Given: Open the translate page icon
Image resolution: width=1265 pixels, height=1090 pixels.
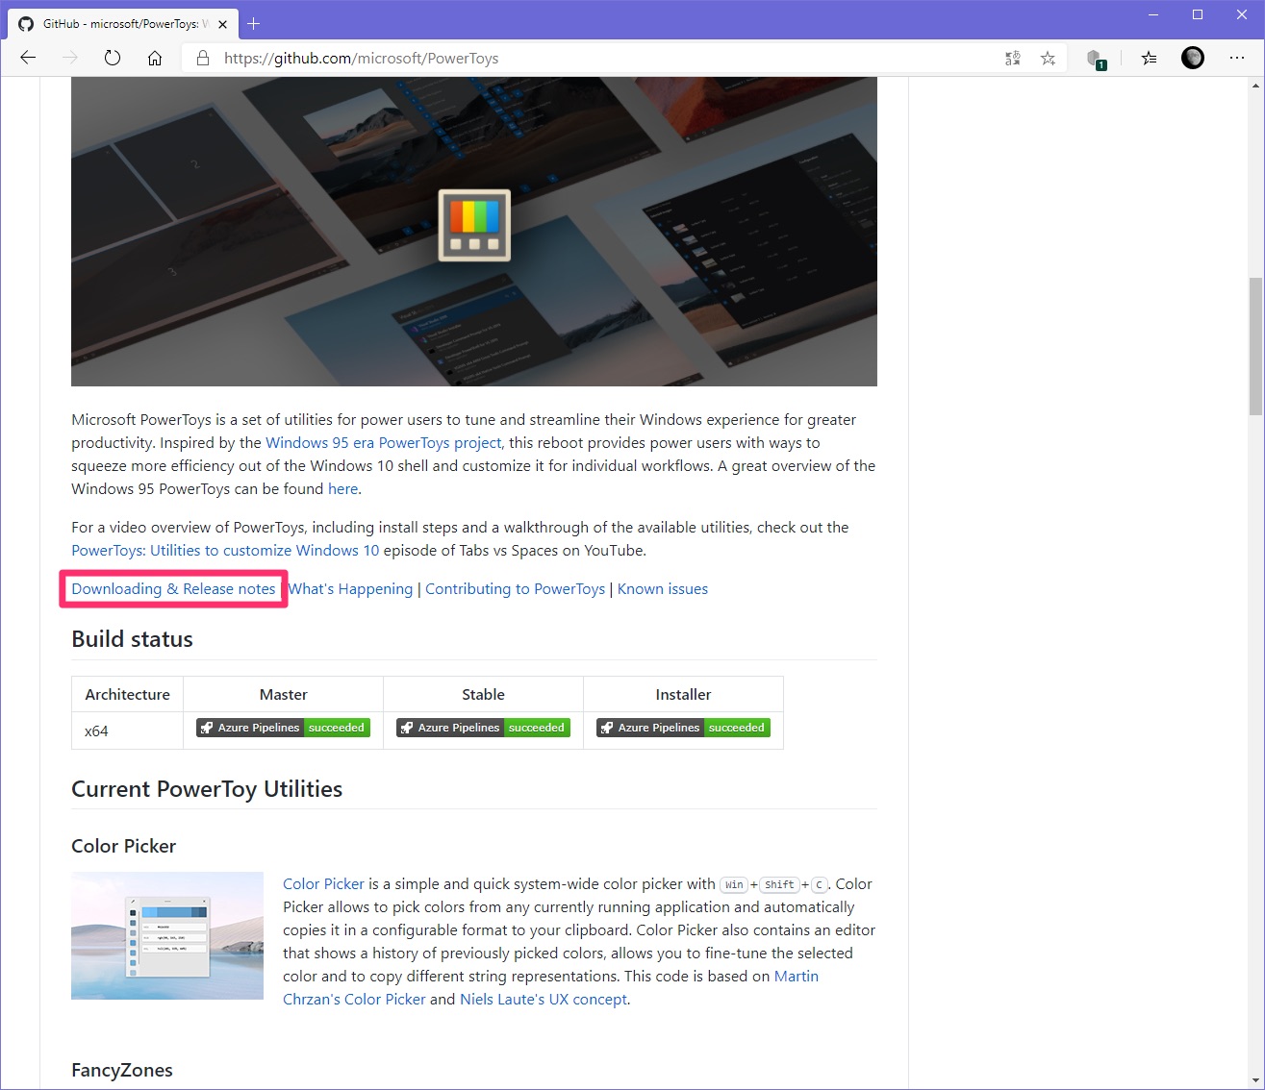Looking at the screenshot, I should pos(1013,59).
